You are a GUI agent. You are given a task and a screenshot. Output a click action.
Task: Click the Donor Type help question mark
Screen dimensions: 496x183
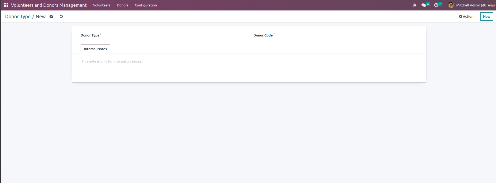pyautogui.click(x=101, y=34)
